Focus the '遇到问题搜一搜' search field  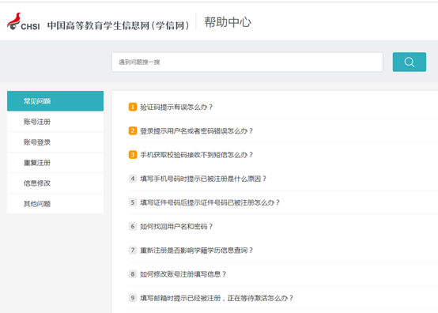point(247,62)
